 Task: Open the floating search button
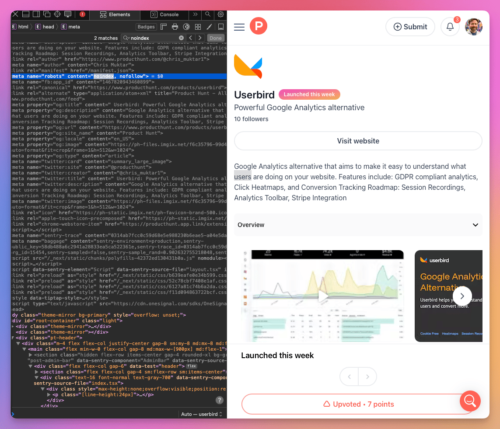pyautogui.click(x=470, y=401)
